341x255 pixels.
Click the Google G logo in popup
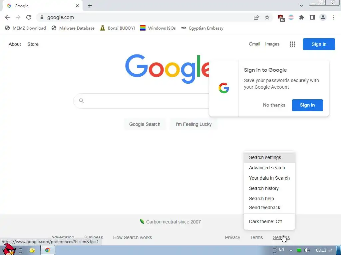224,88
